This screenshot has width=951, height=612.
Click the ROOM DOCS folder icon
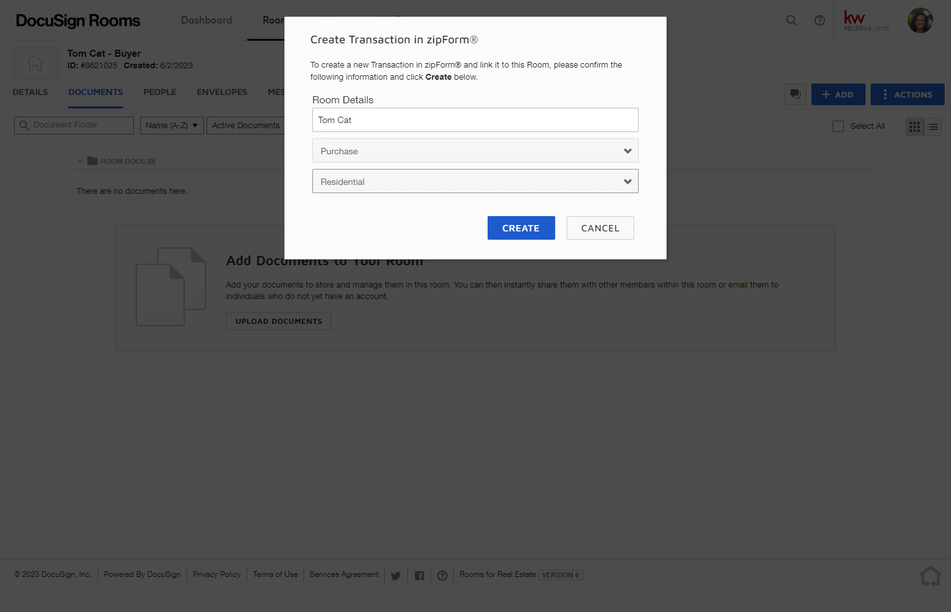coord(92,161)
